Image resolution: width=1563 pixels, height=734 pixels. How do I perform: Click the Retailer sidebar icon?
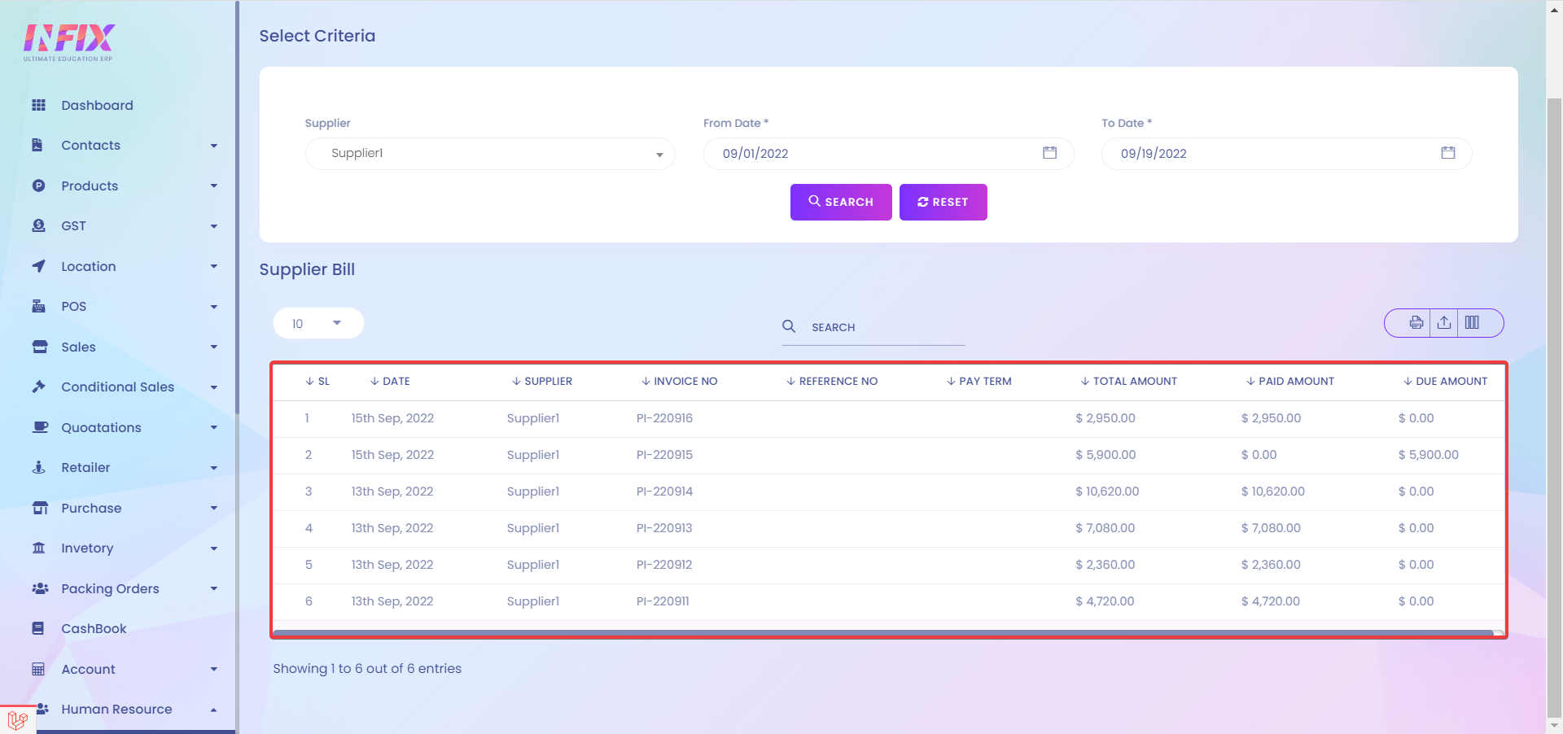tap(38, 467)
